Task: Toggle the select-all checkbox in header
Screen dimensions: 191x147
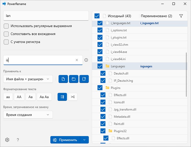Action: point(97,16)
